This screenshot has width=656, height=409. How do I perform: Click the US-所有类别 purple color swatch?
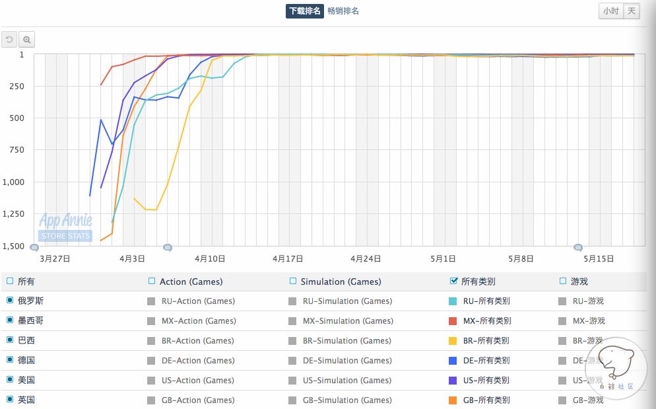[453, 381]
